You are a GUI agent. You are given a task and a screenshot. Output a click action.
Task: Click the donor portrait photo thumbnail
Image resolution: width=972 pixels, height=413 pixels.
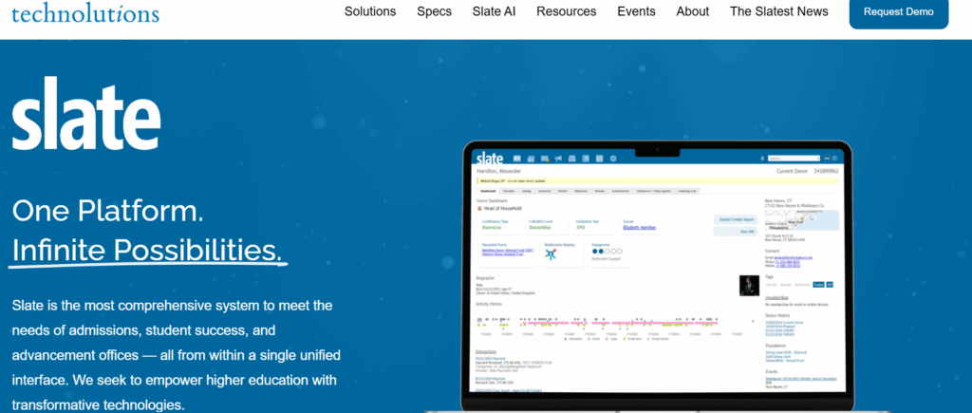pyautogui.click(x=749, y=286)
